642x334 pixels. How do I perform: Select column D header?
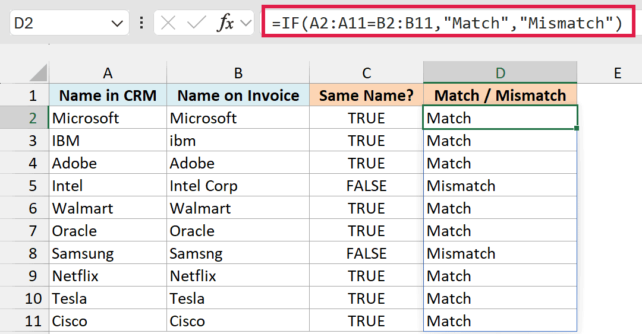[x=501, y=73]
